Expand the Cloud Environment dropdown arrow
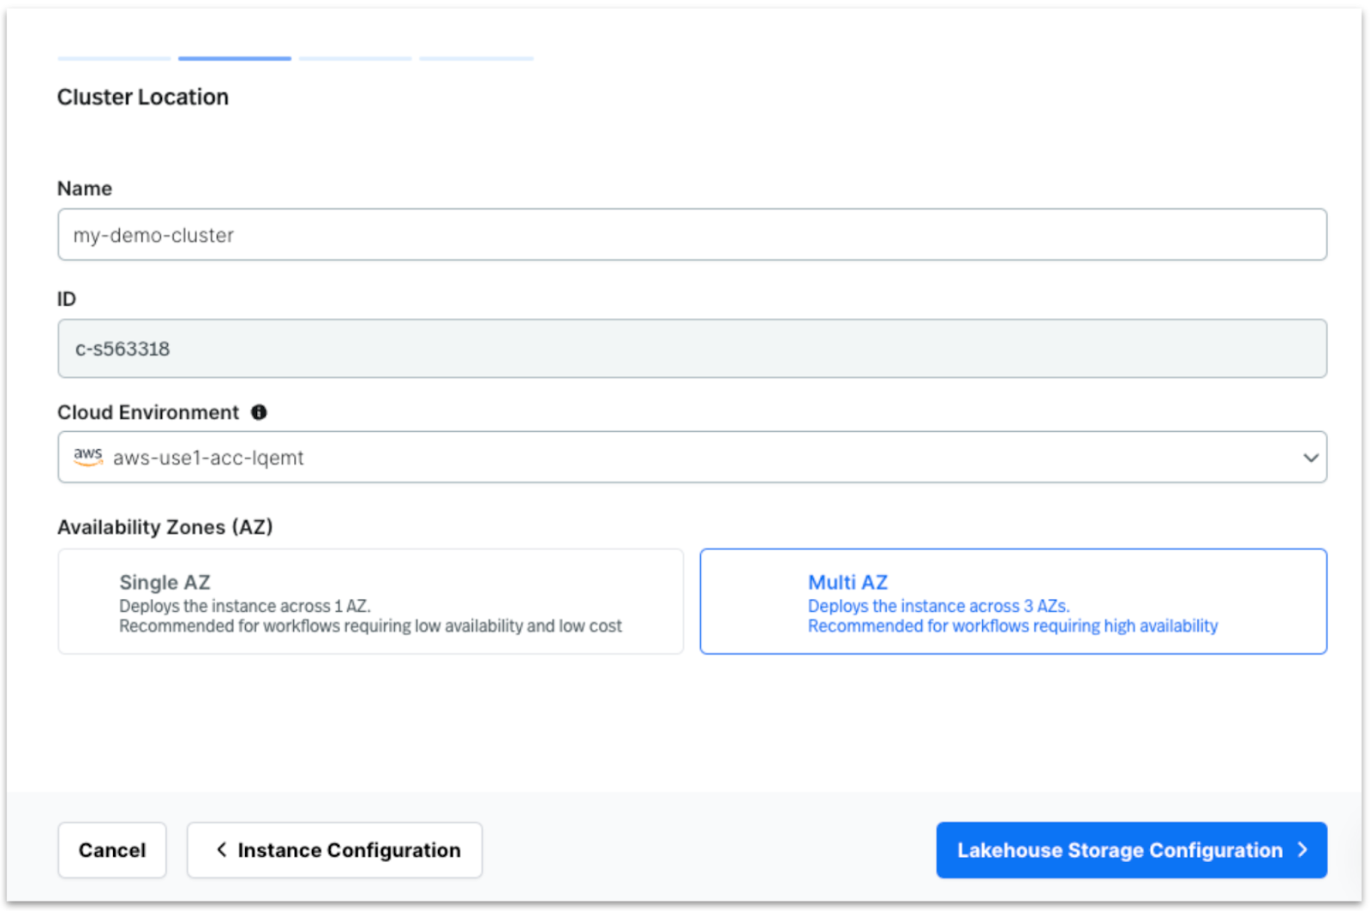1371x911 pixels. click(1310, 458)
